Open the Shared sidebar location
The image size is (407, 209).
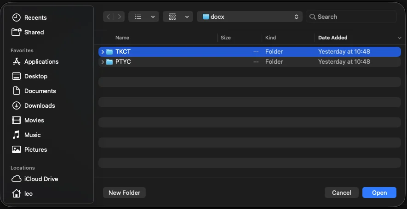pyautogui.click(x=28, y=32)
